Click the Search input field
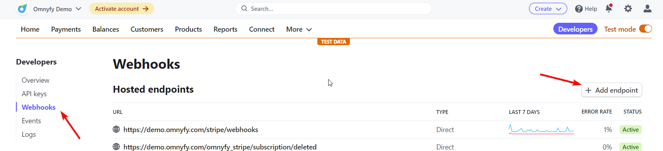This screenshot has width=663, height=151. 334,8
